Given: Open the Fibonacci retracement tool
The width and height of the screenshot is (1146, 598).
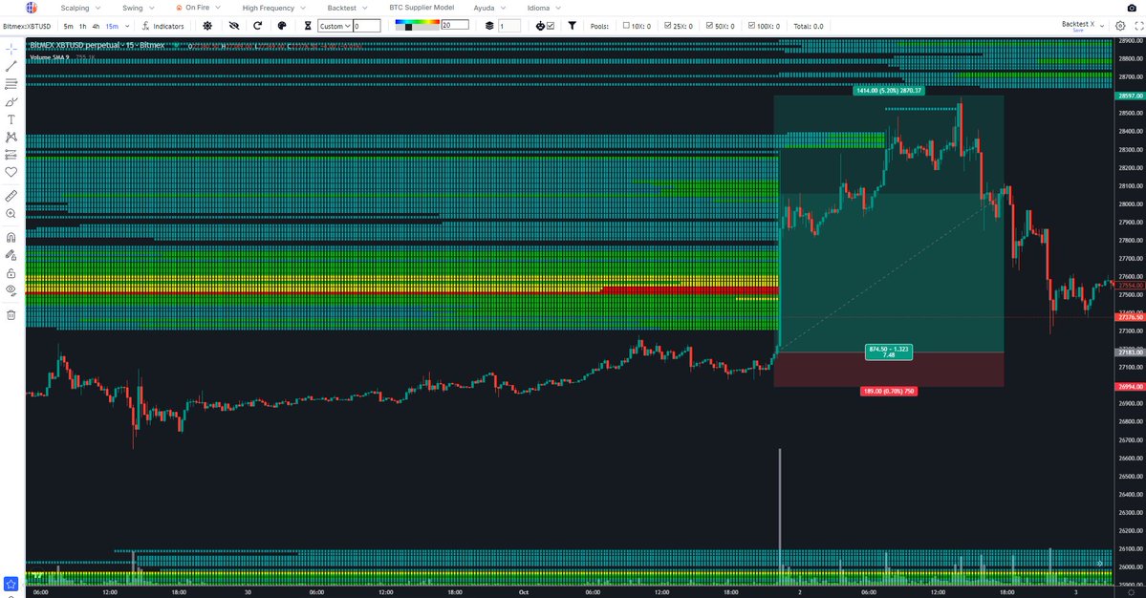Looking at the screenshot, I should 11,84.
